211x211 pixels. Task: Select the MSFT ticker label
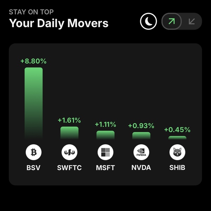tap(105, 168)
